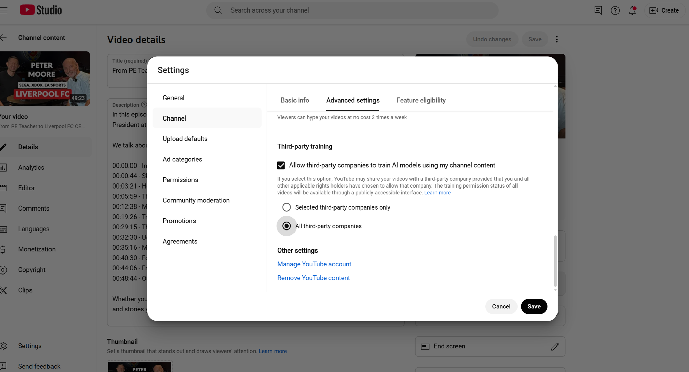The image size is (689, 372).
Task: Open Community moderation settings section
Action: click(196, 200)
